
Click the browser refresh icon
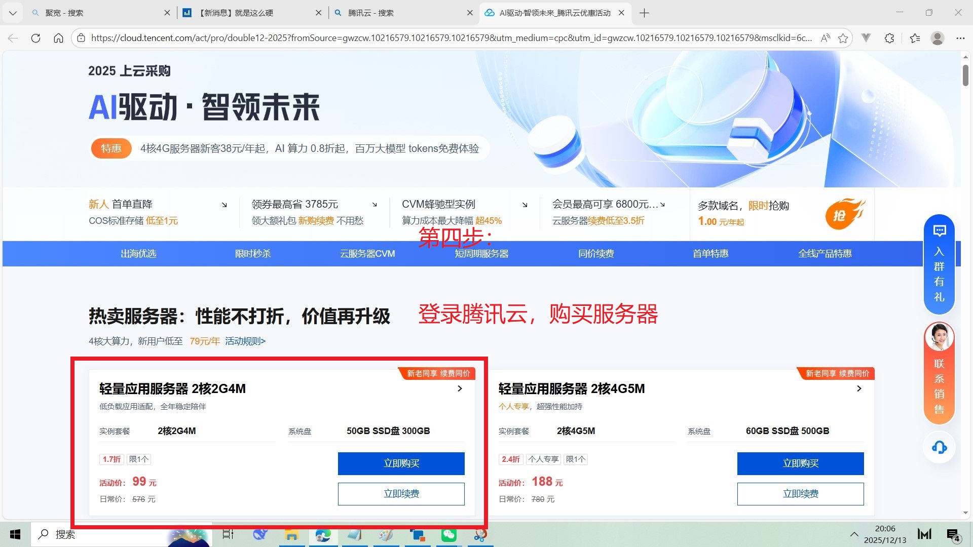(x=35, y=38)
